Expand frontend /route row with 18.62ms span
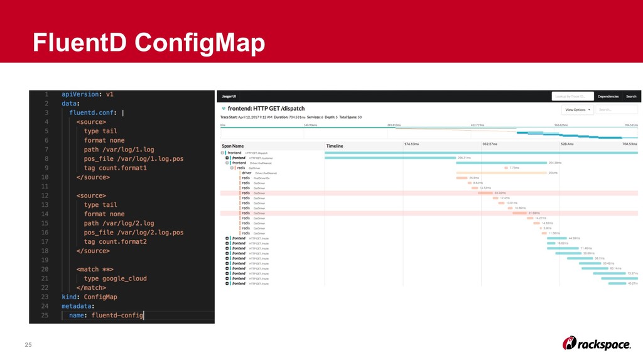This screenshot has height=362, width=643. pos(227,243)
